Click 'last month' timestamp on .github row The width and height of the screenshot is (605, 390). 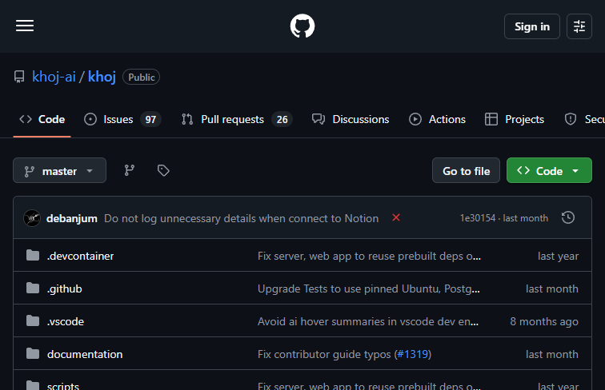tap(551, 289)
